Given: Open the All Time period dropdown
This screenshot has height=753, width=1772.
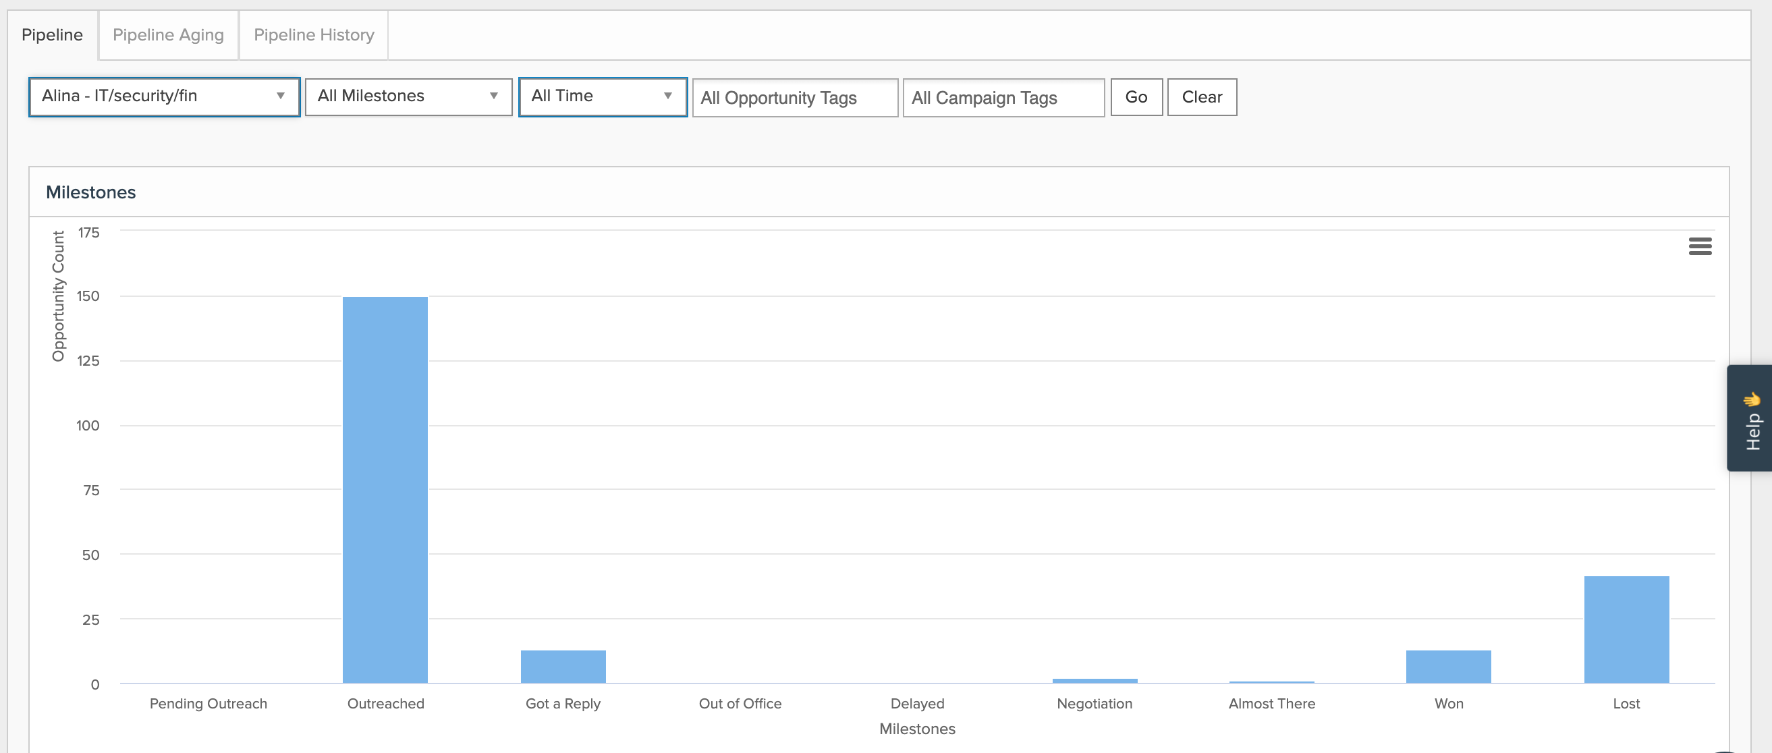Looking at the screenshot, I should [603, 97].
